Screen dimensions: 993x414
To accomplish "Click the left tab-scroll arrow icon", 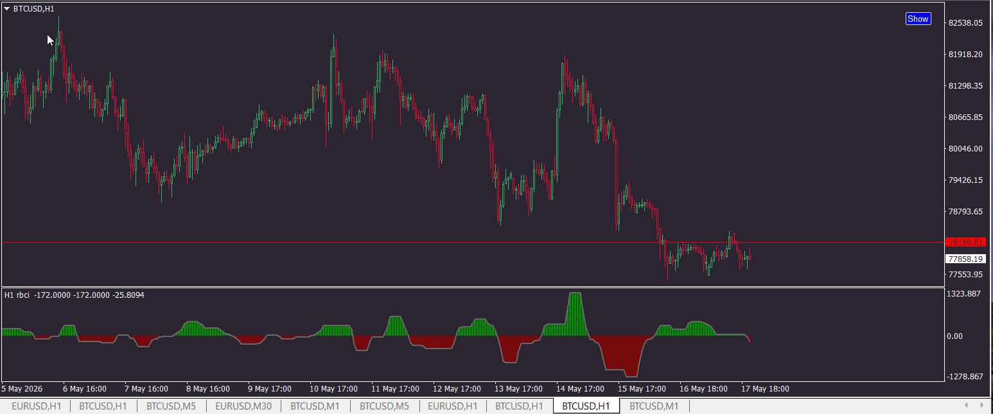I will click(967, 406).
